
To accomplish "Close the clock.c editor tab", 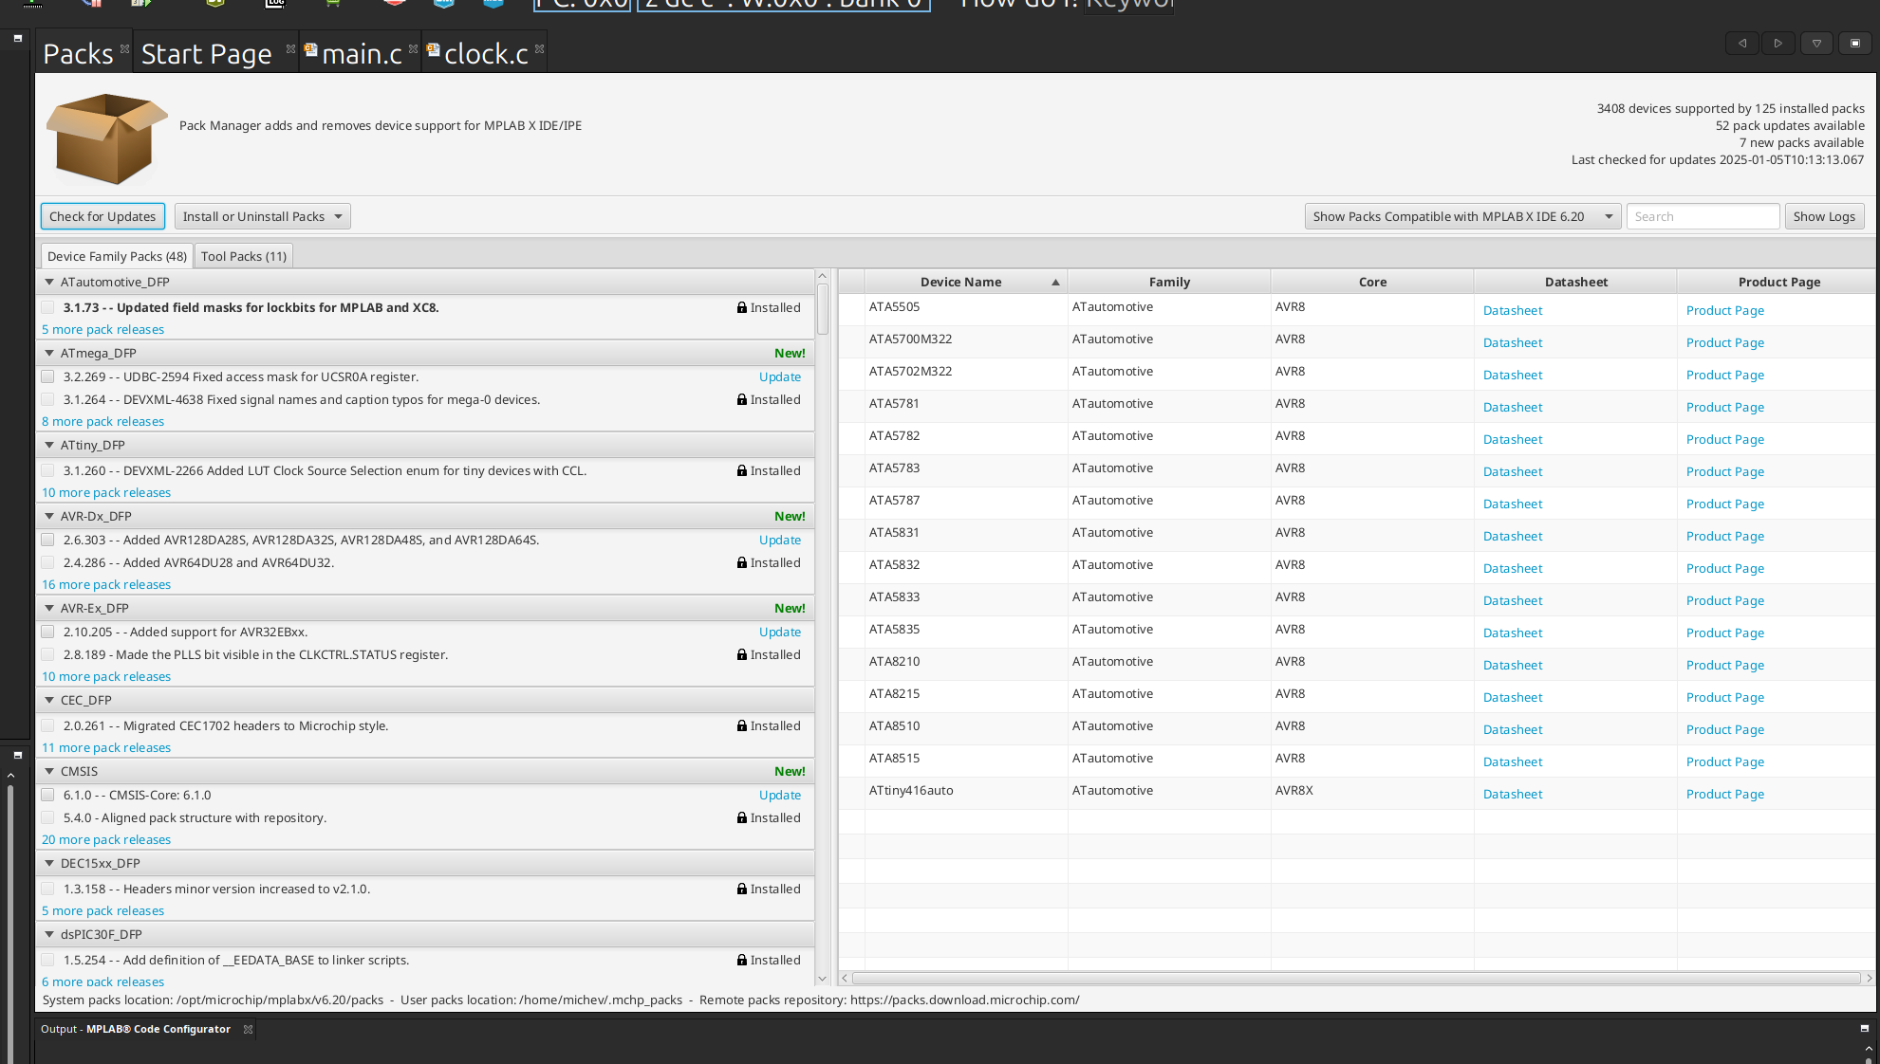I will 539,48.
